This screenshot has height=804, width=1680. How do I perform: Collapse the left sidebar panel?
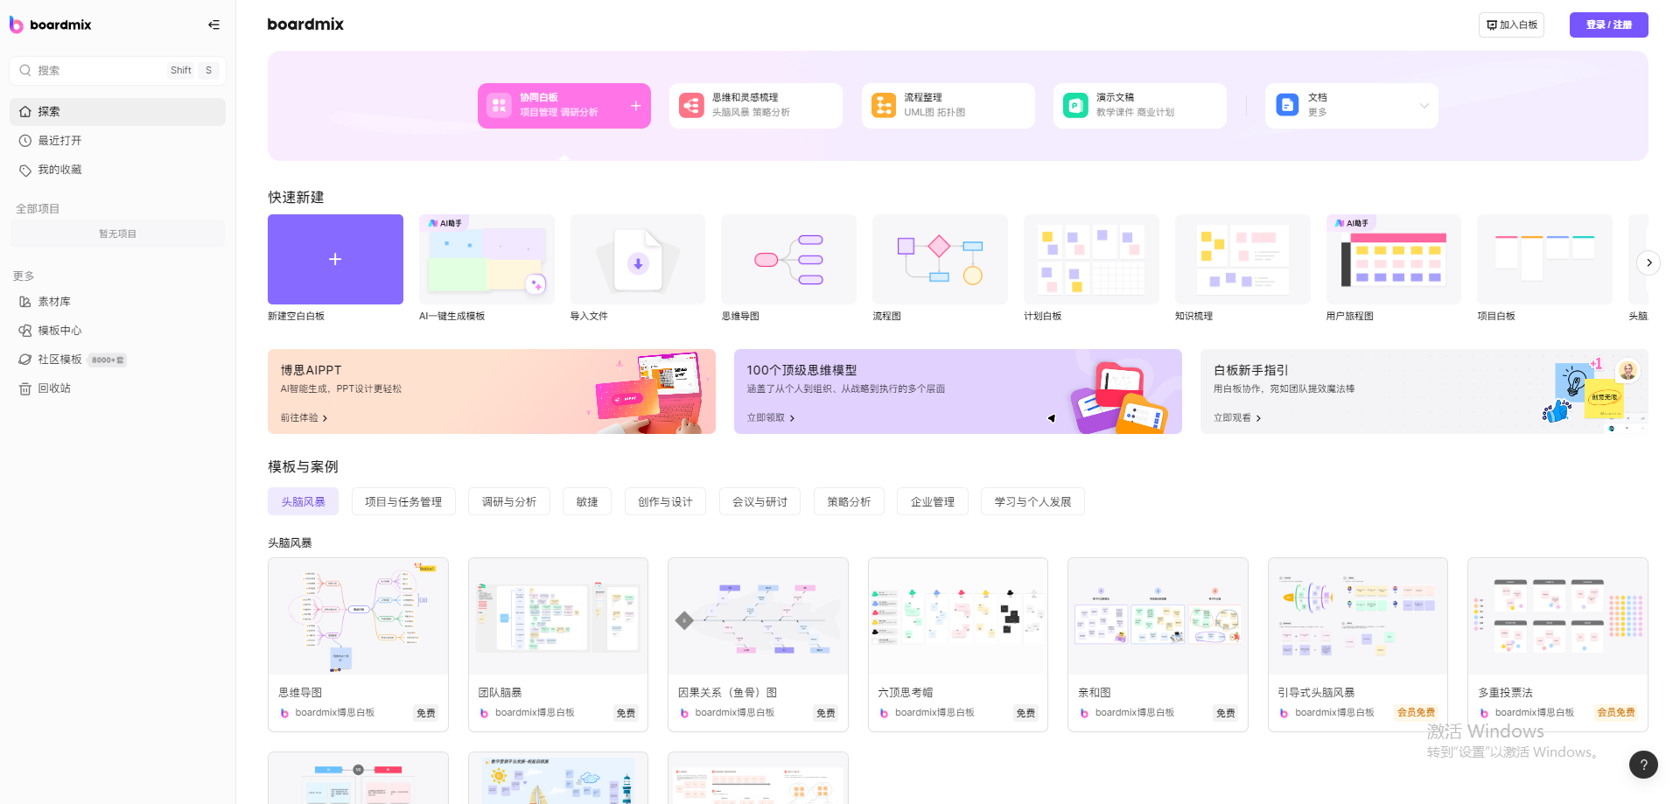tap(213, 24)
